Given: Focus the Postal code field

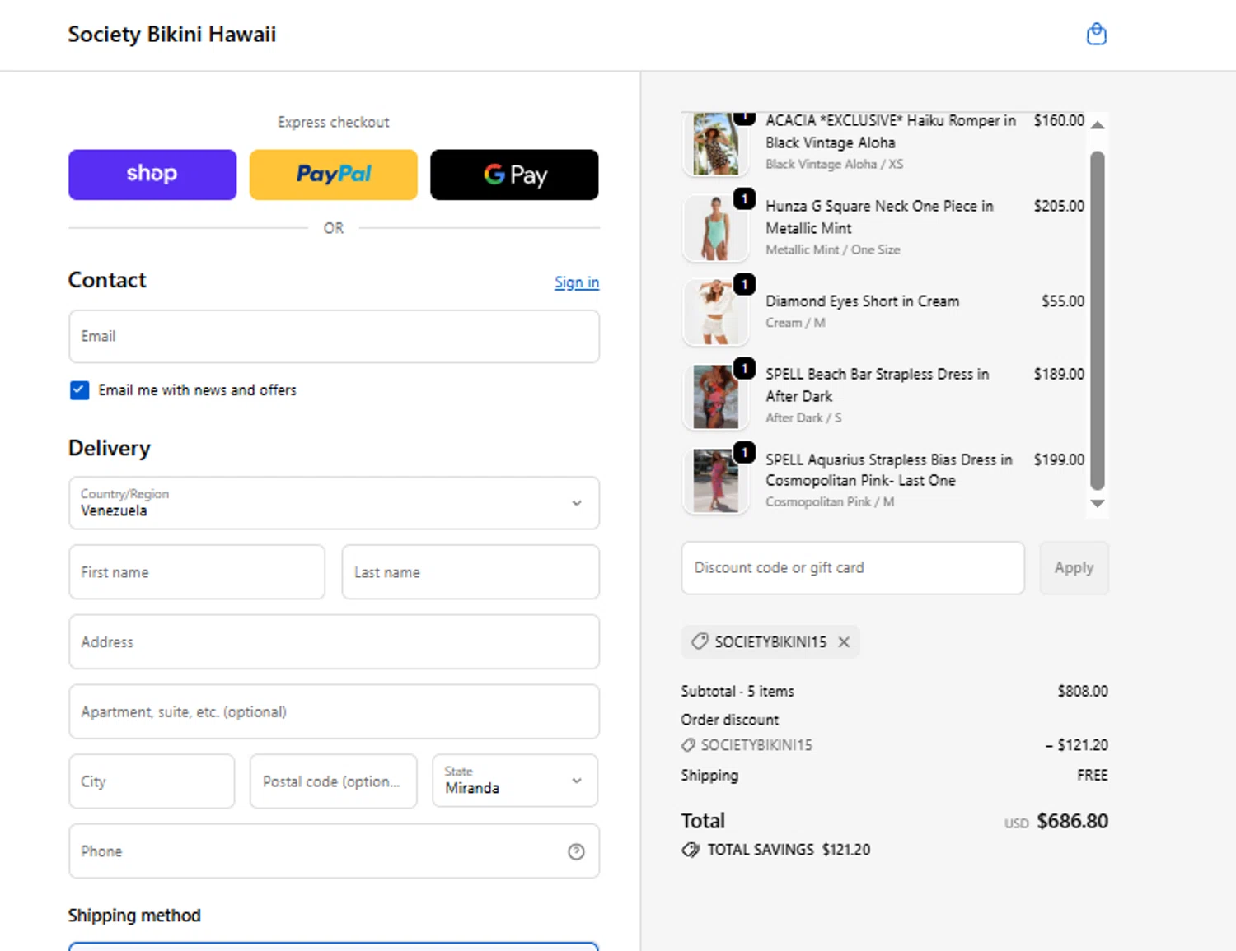Looking at the screenshot, I should [334, 781].
